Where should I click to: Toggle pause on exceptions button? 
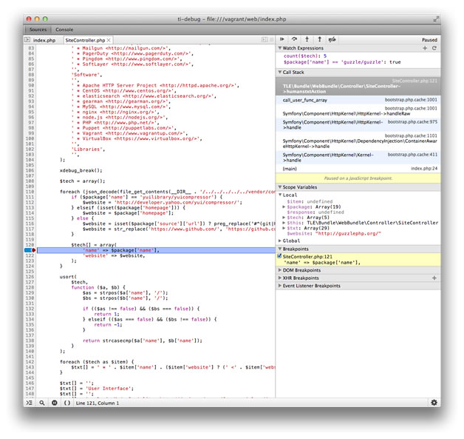[x=54, y=402]
